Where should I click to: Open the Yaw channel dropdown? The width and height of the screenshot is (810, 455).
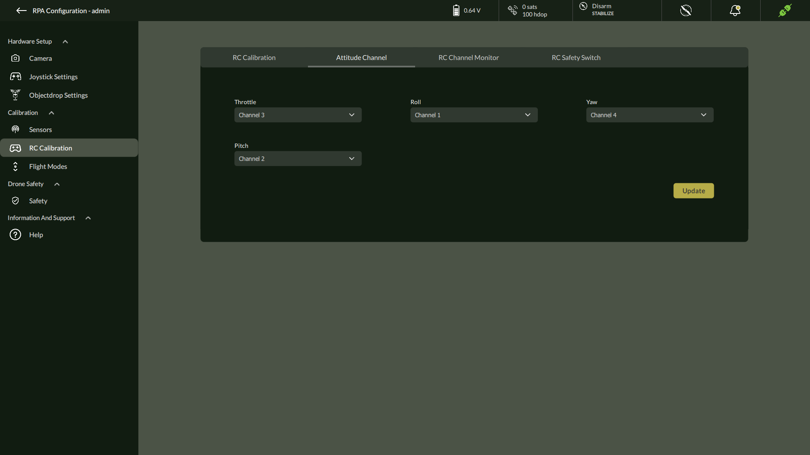click(x=650, y=115)
